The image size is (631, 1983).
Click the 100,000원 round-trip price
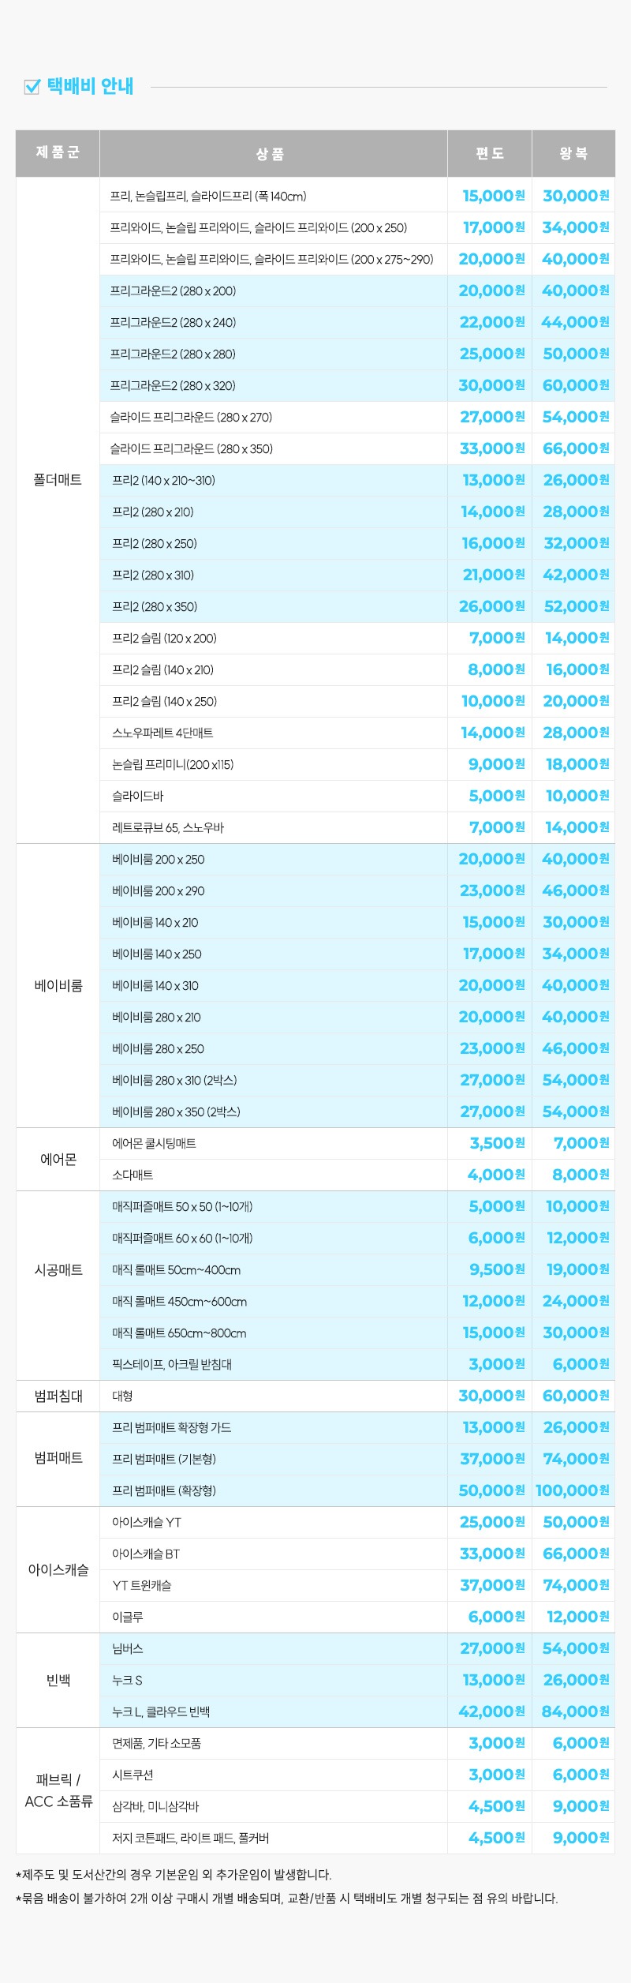[573, 1490]
